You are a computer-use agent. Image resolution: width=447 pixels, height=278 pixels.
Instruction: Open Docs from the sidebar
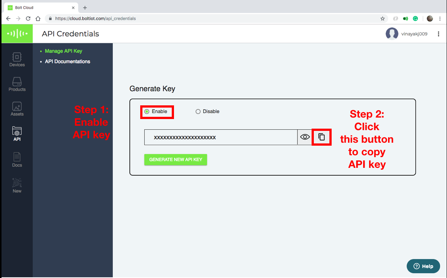click(17, 160)
